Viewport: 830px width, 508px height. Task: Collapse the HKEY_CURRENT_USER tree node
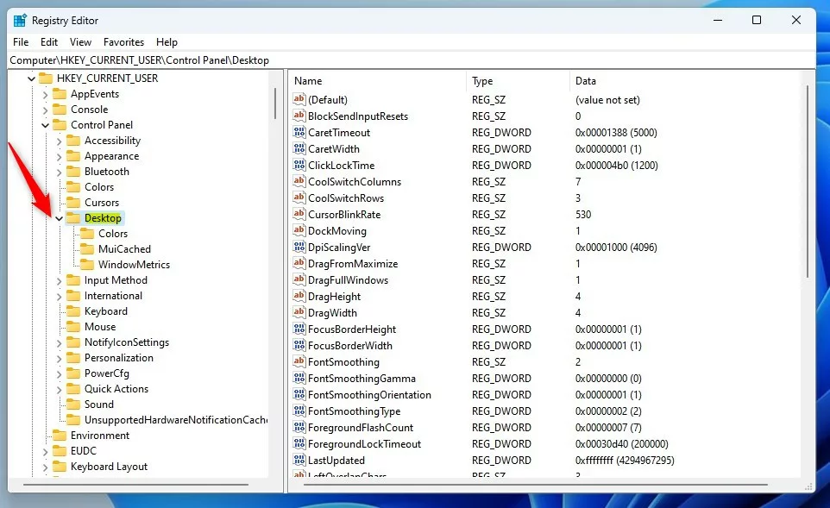[x=31, y=78]
